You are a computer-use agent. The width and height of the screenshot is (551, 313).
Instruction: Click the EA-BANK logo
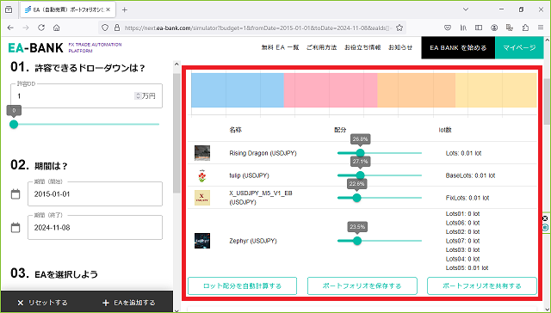35,47
